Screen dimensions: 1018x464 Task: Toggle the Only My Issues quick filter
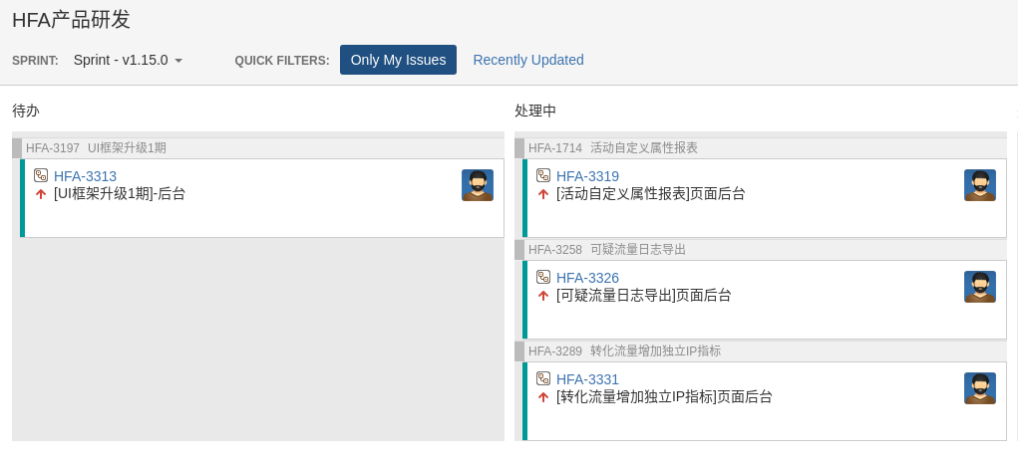click(x=398, y=60)
